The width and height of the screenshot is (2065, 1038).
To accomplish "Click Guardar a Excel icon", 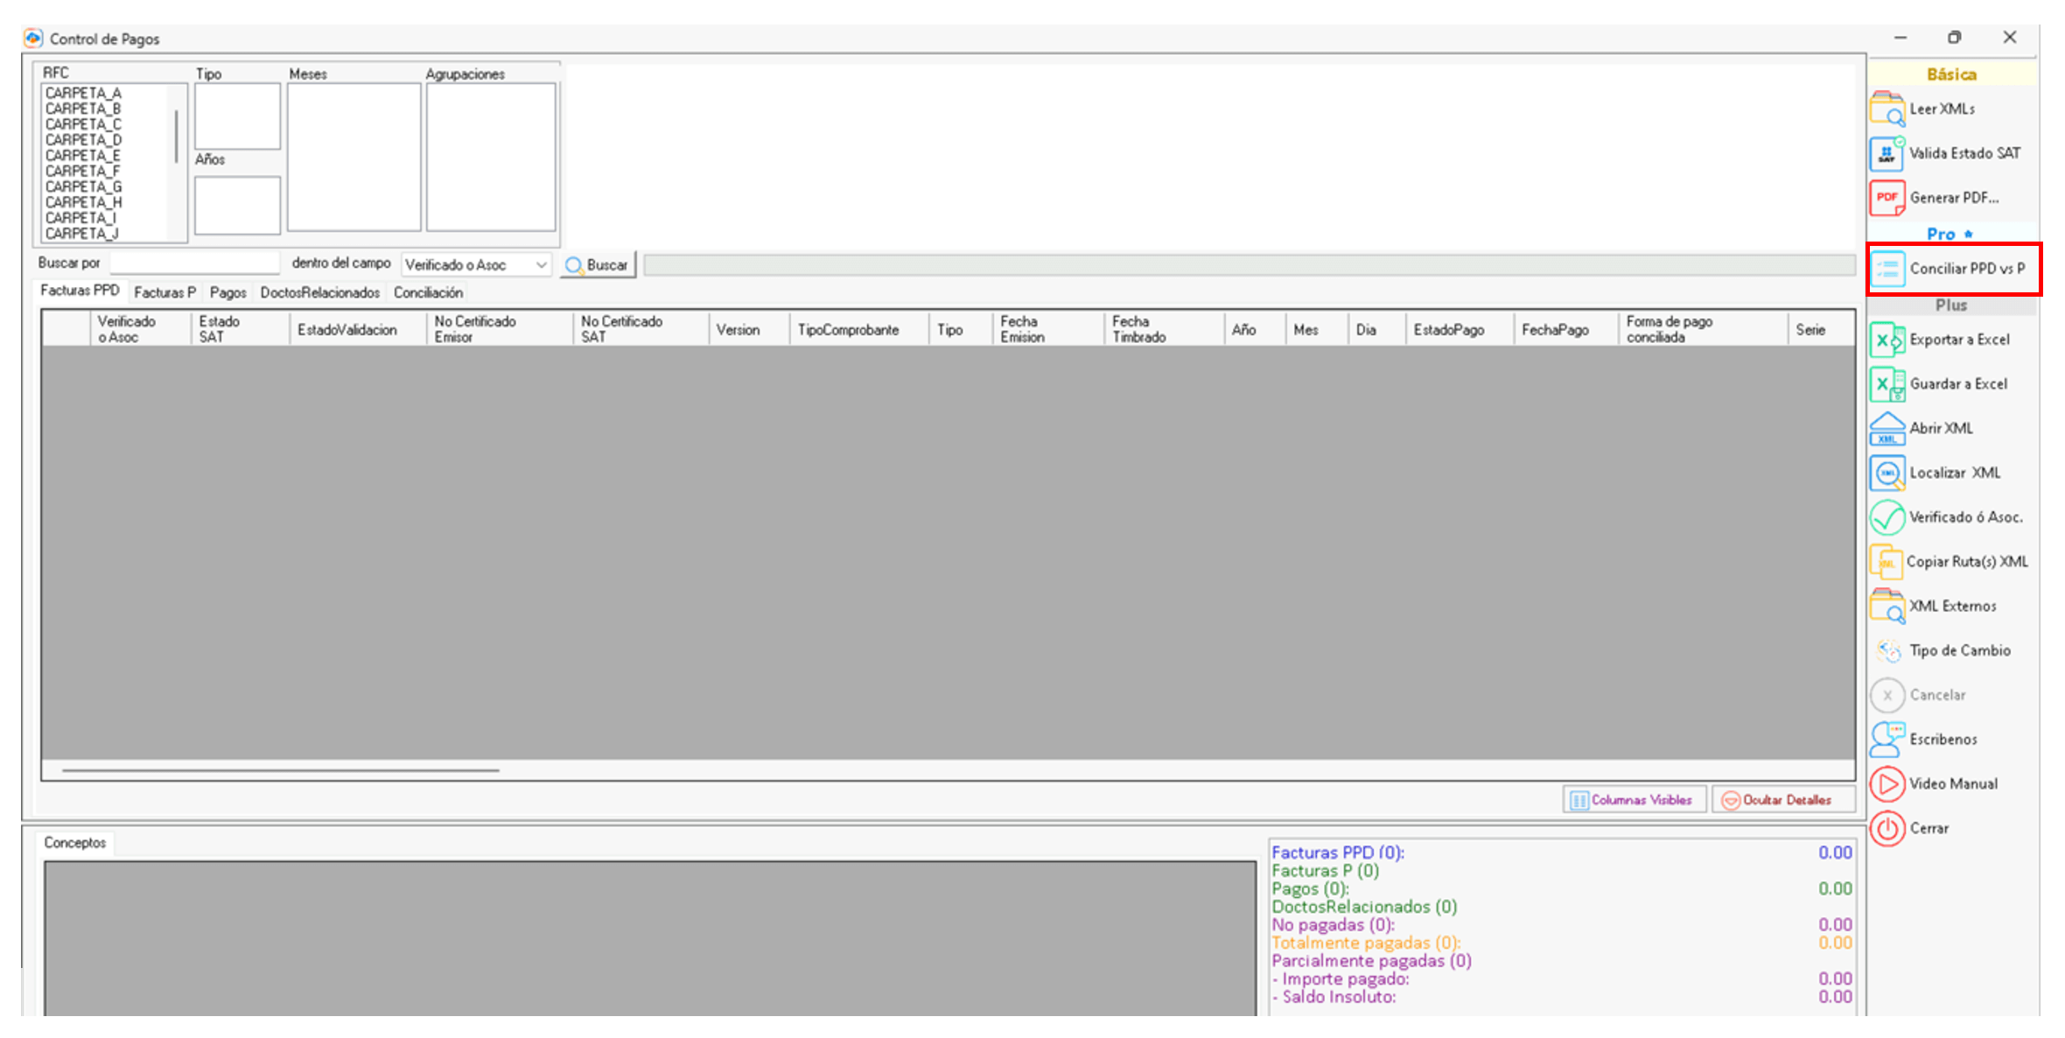I will coord(1887,384).
